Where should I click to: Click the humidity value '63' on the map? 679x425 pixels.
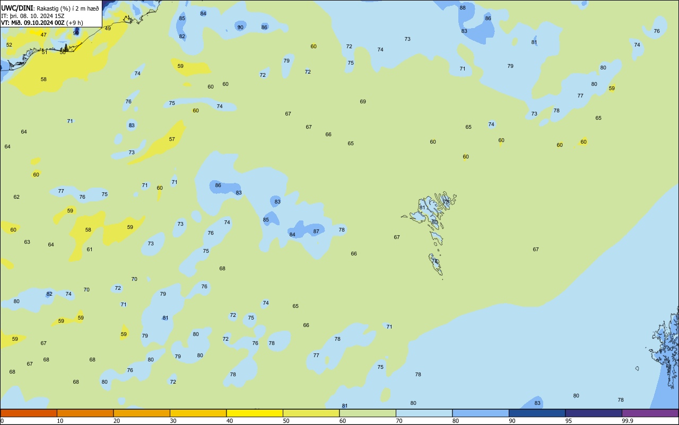point(27,242)
